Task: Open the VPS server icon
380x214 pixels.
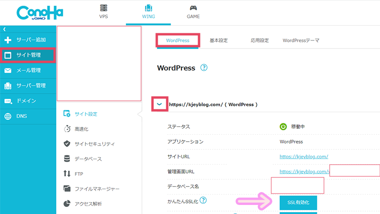Action: coord(104,8)
